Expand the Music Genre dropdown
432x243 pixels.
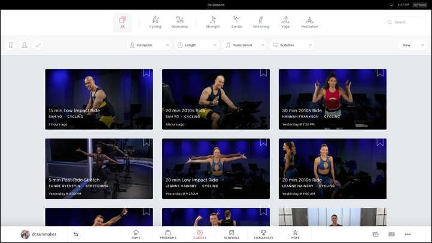[244, 45]
